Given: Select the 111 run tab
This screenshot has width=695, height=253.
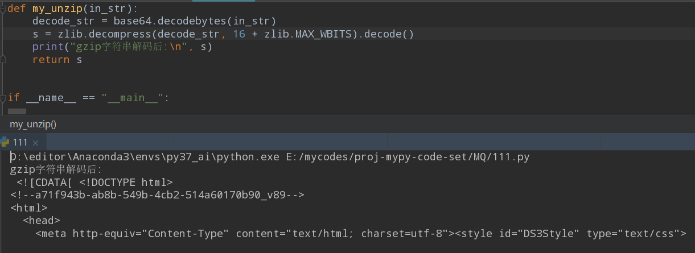Looking at the screenshot, I should coord(20,143).
